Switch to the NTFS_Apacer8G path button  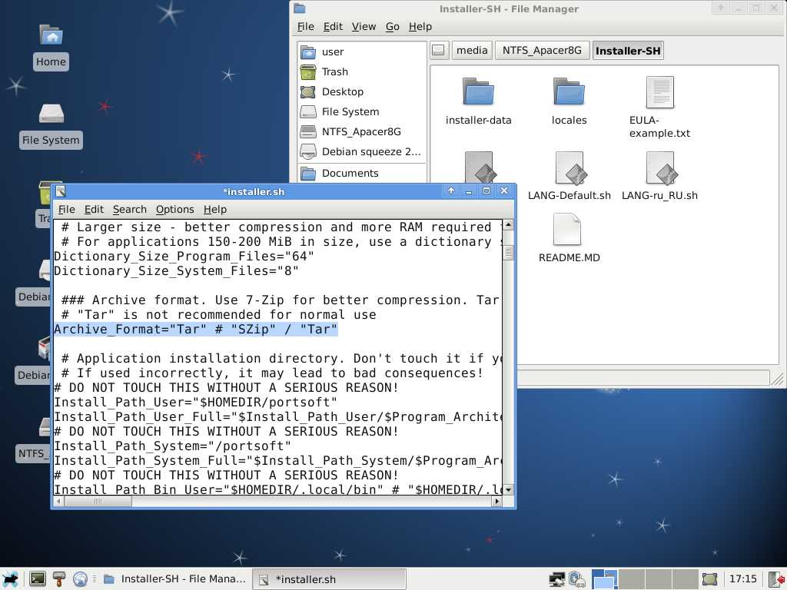coord(542,51)
